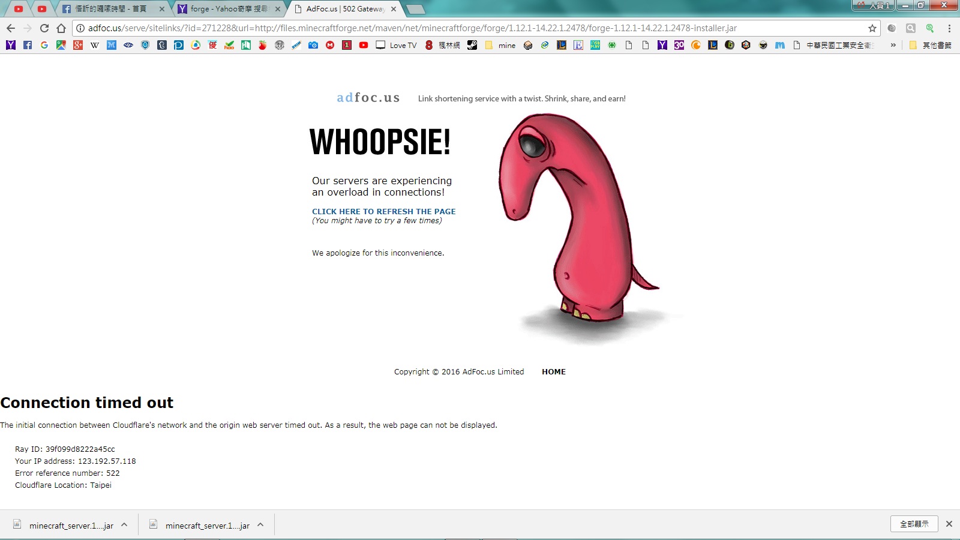Open the HOME link in footer
This screenshot has width=960, height=540.
click(x=554, y=372)
